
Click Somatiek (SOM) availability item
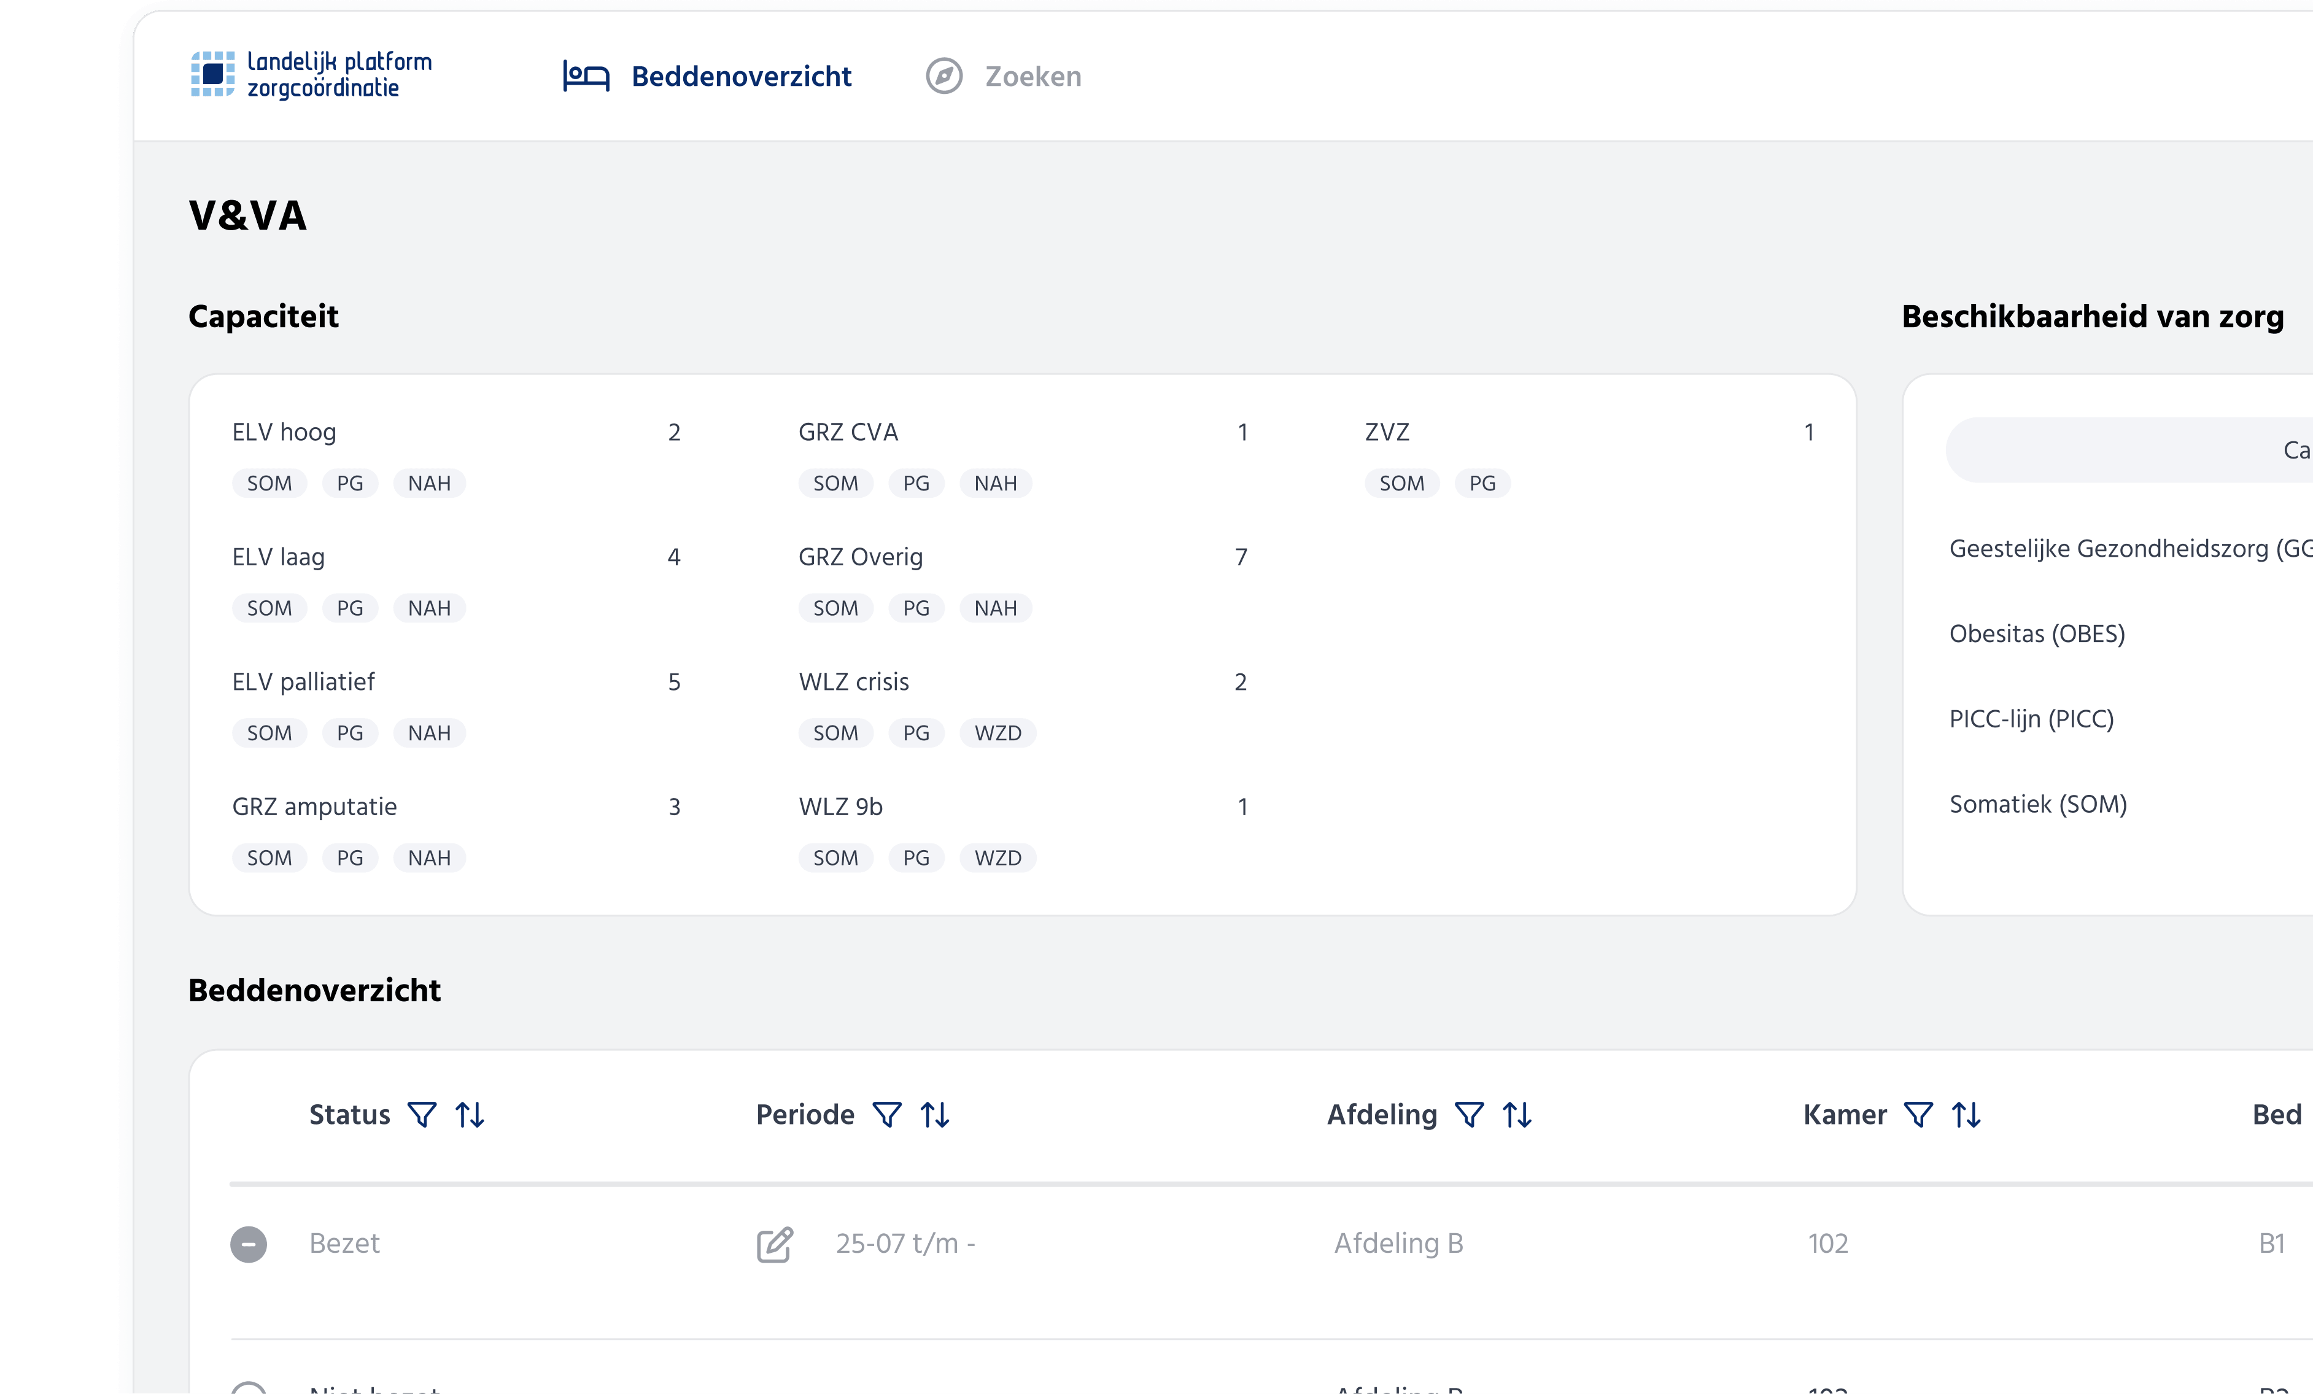coord(2038,805)
